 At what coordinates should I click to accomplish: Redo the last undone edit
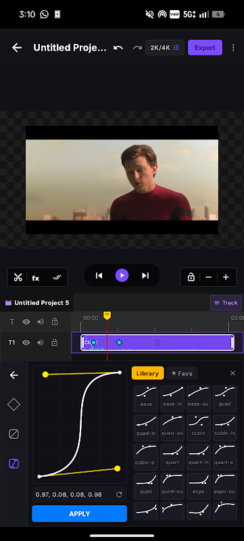[x=137, y=47]
